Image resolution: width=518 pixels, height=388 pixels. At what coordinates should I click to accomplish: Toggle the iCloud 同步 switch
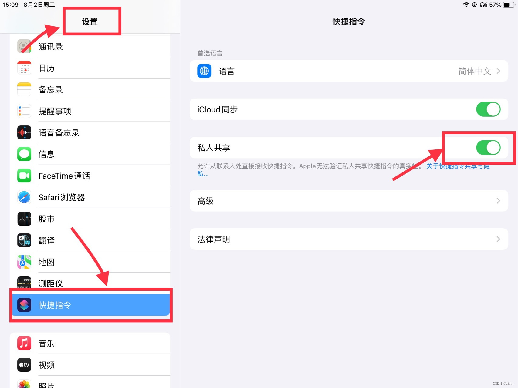click(488, 109)
